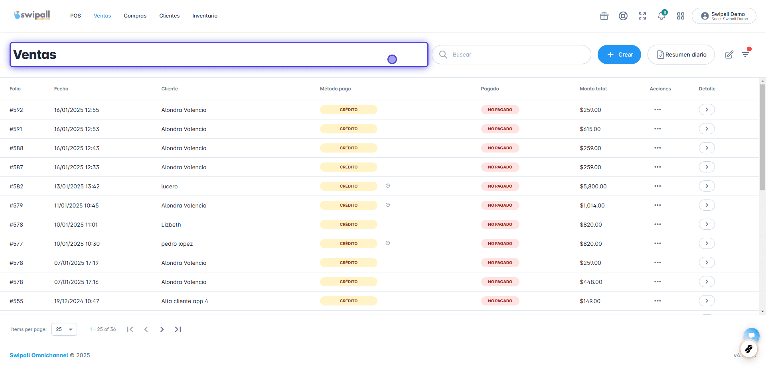The image size is (766, 366).
Task: Click the CRÉDITO badge on sale #592
Action: (349, 110)
